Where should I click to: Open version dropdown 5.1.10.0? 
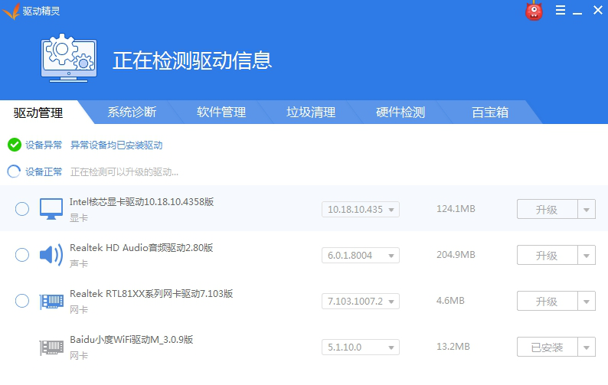tap(360, 347)
